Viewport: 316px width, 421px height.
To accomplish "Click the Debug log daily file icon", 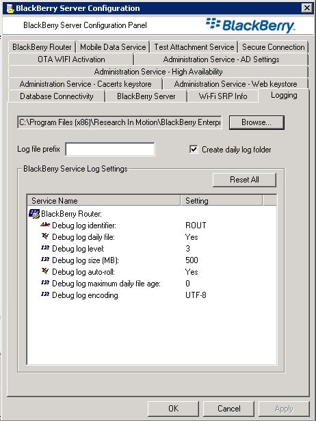I will (45, 236).
